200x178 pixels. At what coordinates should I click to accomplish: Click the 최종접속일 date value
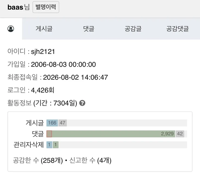click(75, 77)
